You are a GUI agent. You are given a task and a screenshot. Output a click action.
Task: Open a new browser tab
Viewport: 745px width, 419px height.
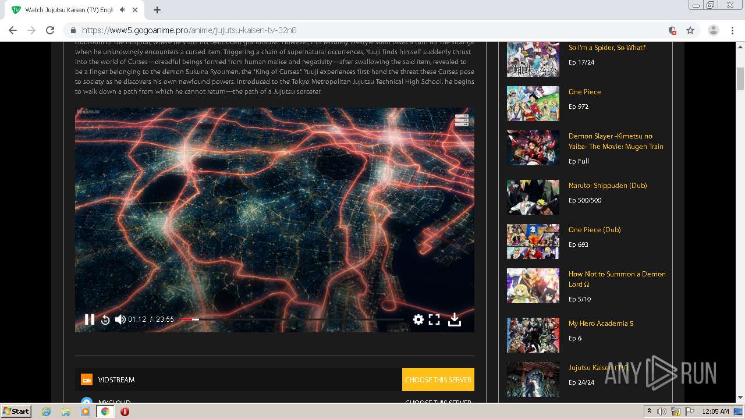pyautogui.click(x=157, y=10)
